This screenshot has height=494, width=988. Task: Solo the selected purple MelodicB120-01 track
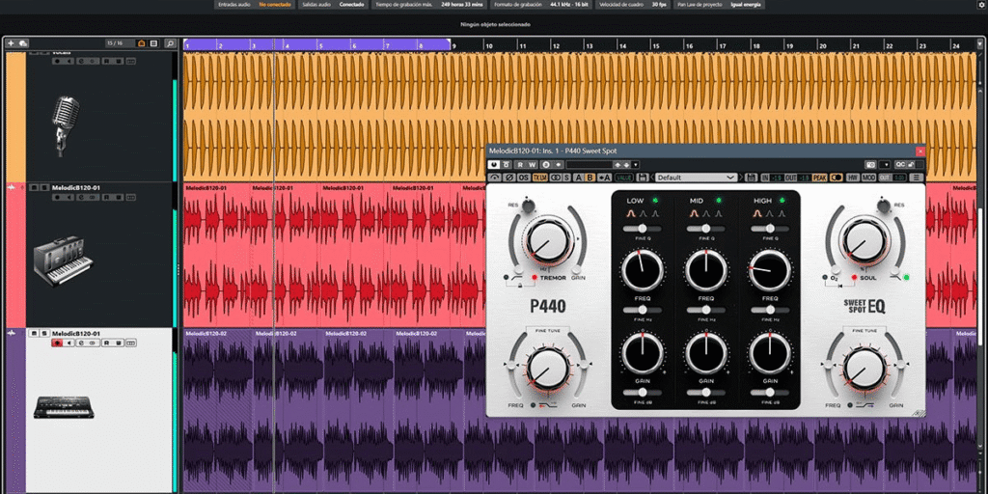(x=42, y=333)
